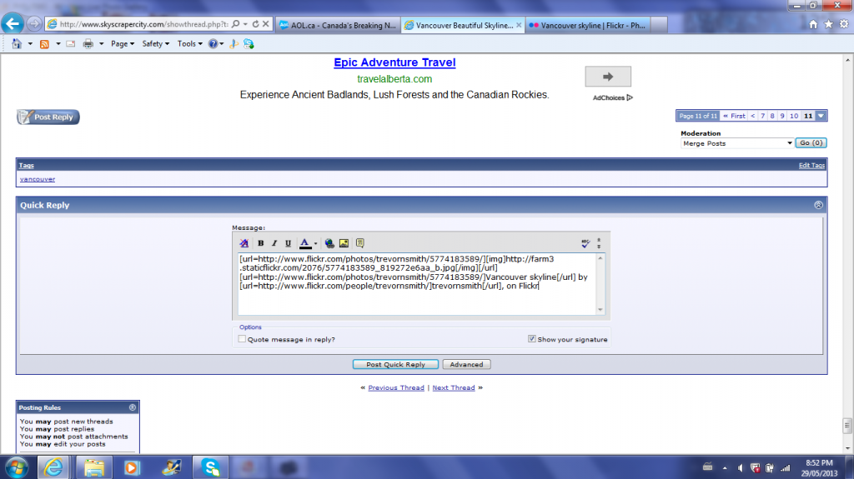Click the Bold formatting icon
Image resolution: width=854 pixels, height=479 pixels.
coord(261,243)
